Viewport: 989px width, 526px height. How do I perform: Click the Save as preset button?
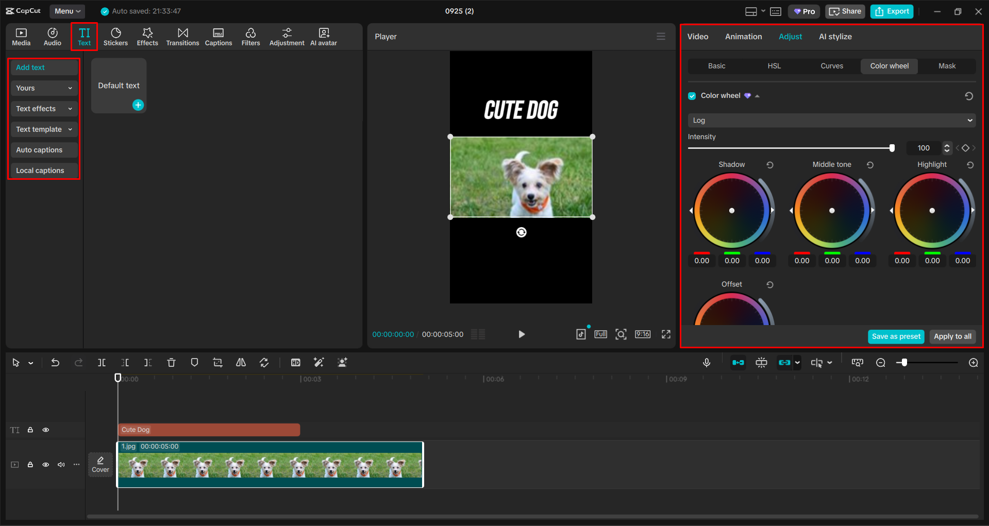[x=896, y=336]
